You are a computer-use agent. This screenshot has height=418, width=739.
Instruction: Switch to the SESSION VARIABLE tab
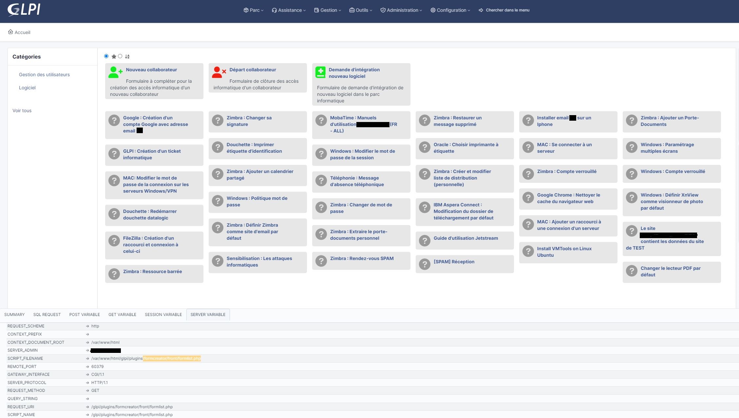163,315
